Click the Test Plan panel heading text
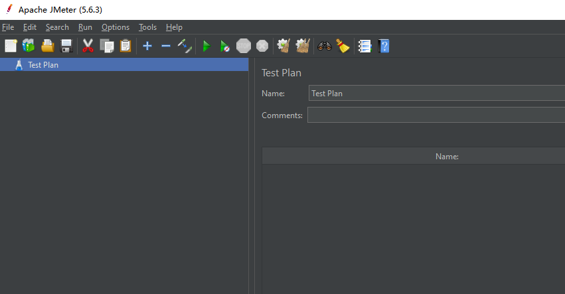Screen dimensions: 565x294 click(282, 73)
